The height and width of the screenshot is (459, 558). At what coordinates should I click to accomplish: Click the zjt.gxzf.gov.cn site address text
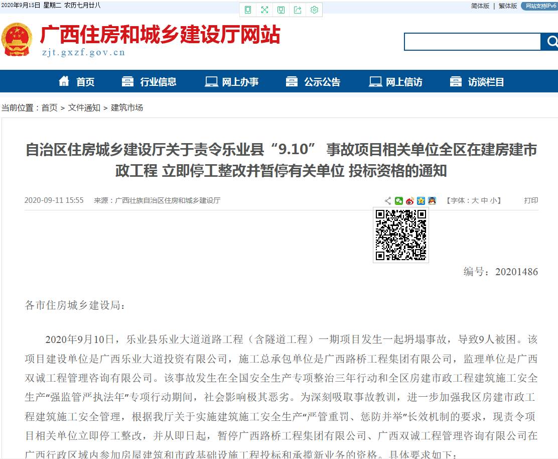[84, 52]
